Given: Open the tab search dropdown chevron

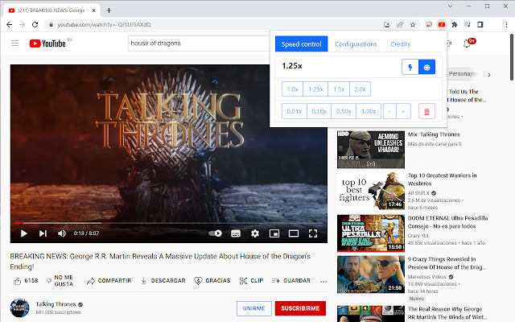Looking at the screenshot, I should [x=451, y=6].
